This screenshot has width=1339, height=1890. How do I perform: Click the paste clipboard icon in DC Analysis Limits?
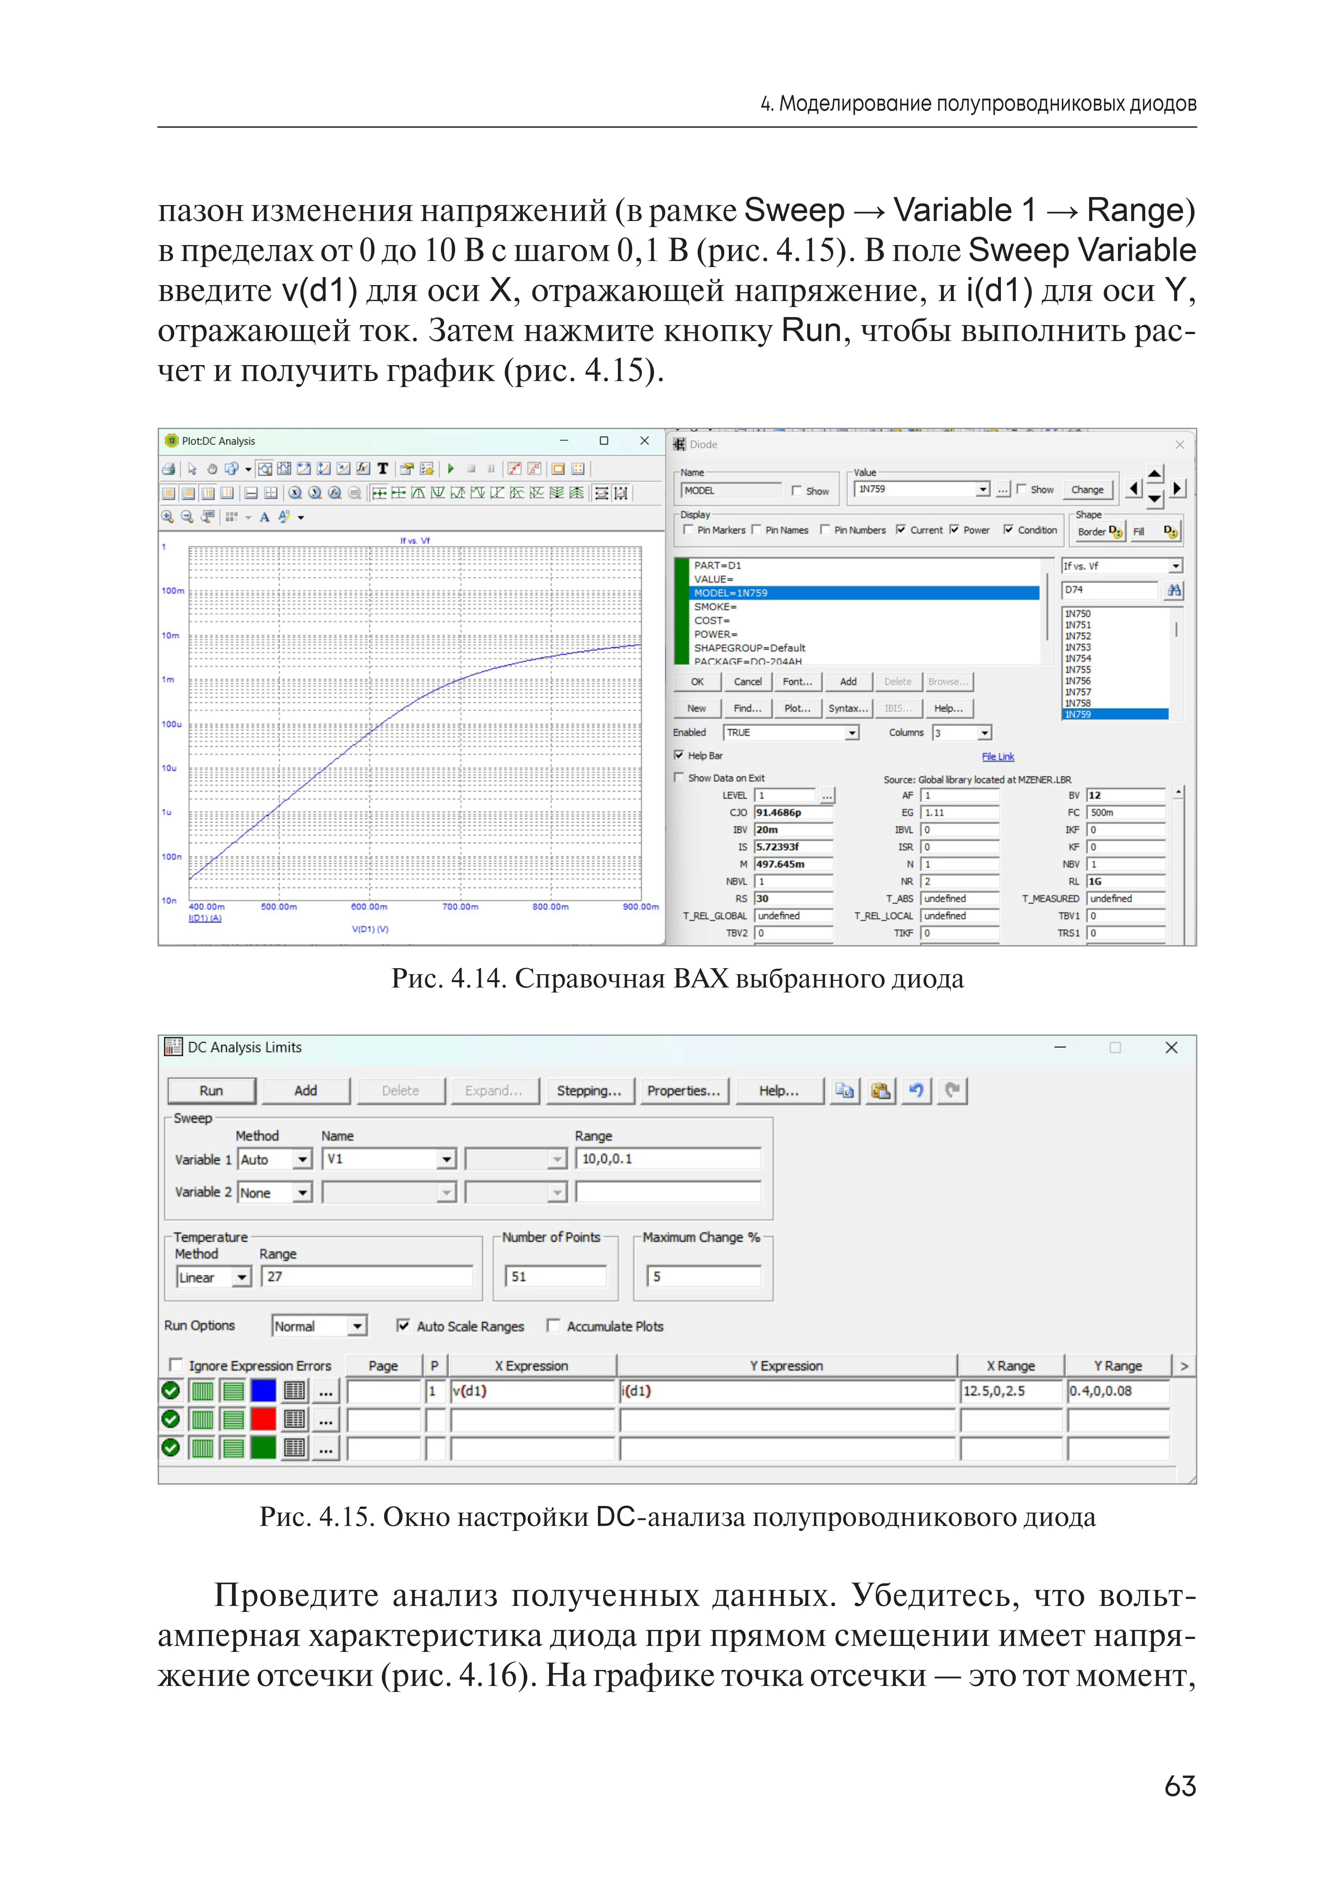pyautogui.click(x=882, y=1091)
